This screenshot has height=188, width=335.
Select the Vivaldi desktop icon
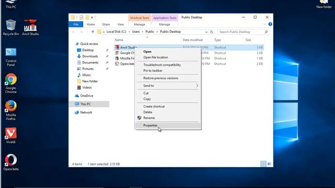pos(10,136)
